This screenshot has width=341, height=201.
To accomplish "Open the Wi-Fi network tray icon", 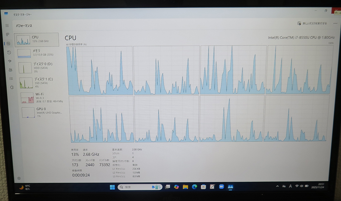I will [x=297, y=186].
